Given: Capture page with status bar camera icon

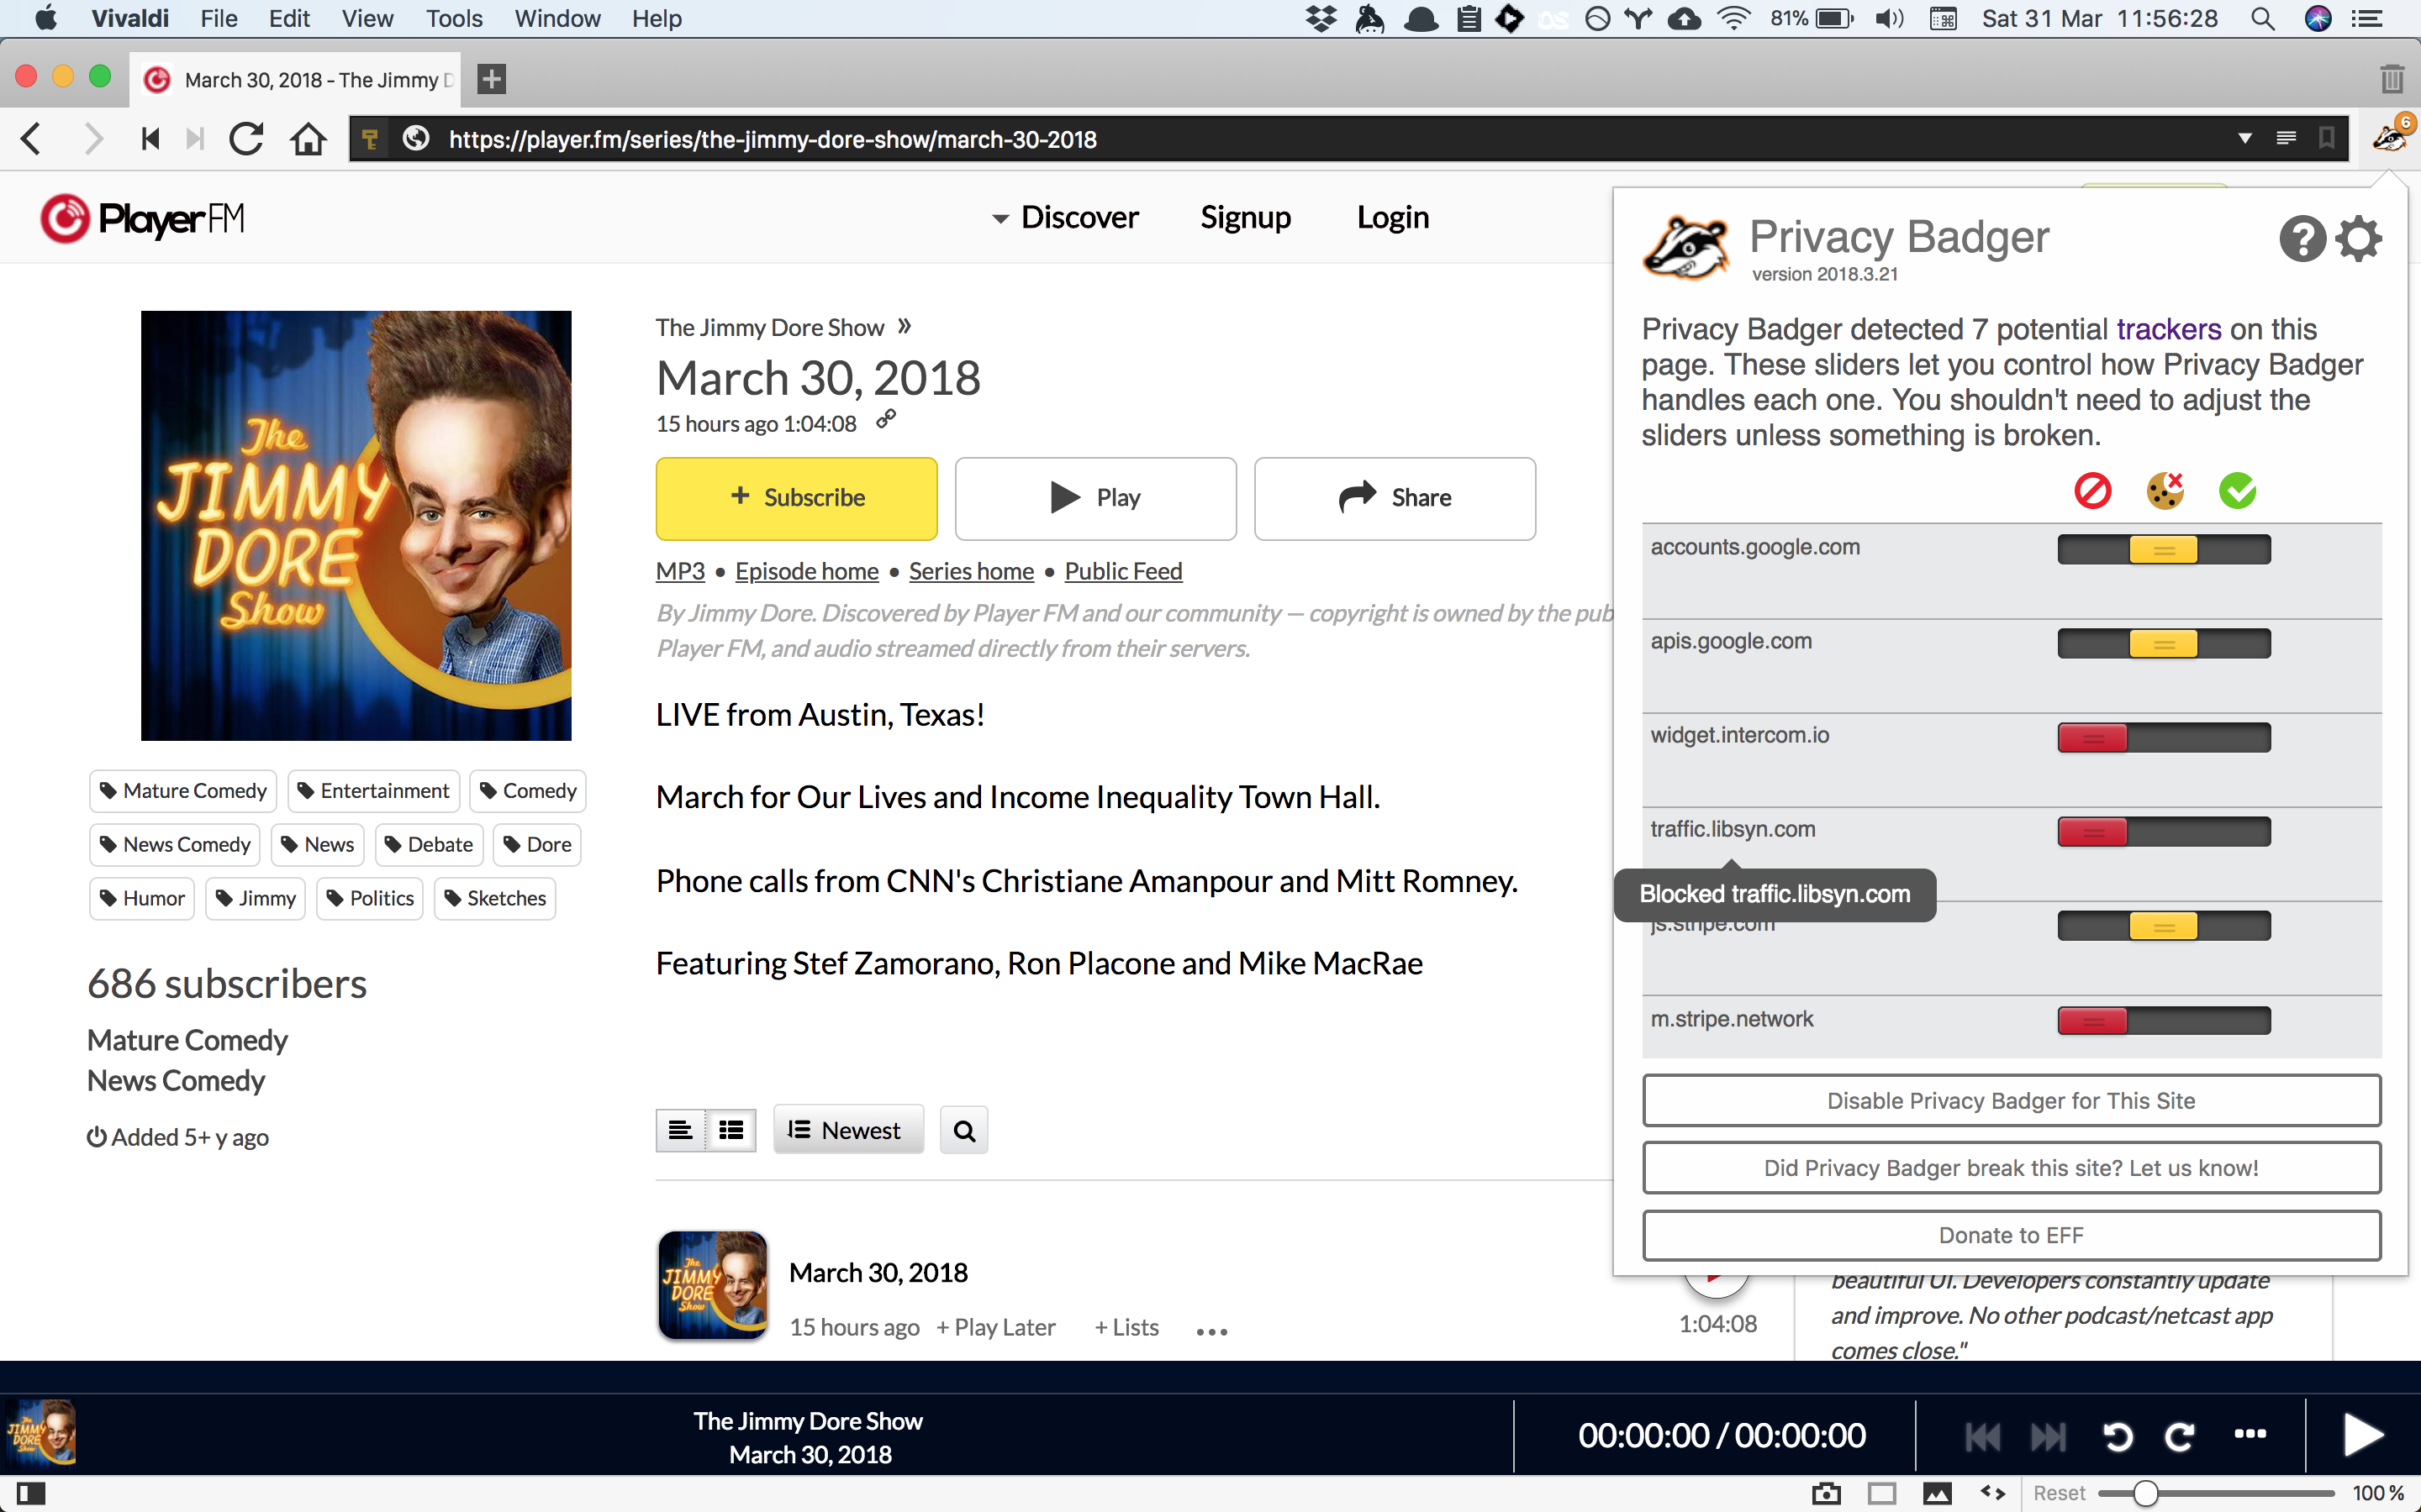Looking at the screenshot, I should click(x=1826, y=1493).
